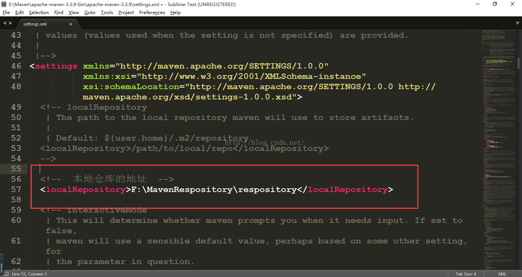The height and width of the screenshot is (277, 522).
Task: Click line number 43 in the gutter
Action: tap(16, 35)
